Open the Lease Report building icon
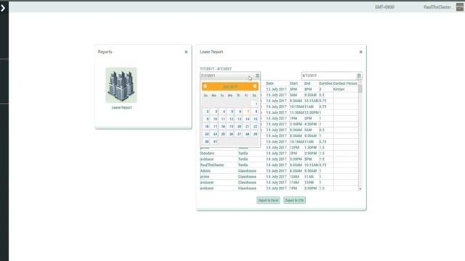The width and height of the screenshot is (465, 261). coord(121,85)
